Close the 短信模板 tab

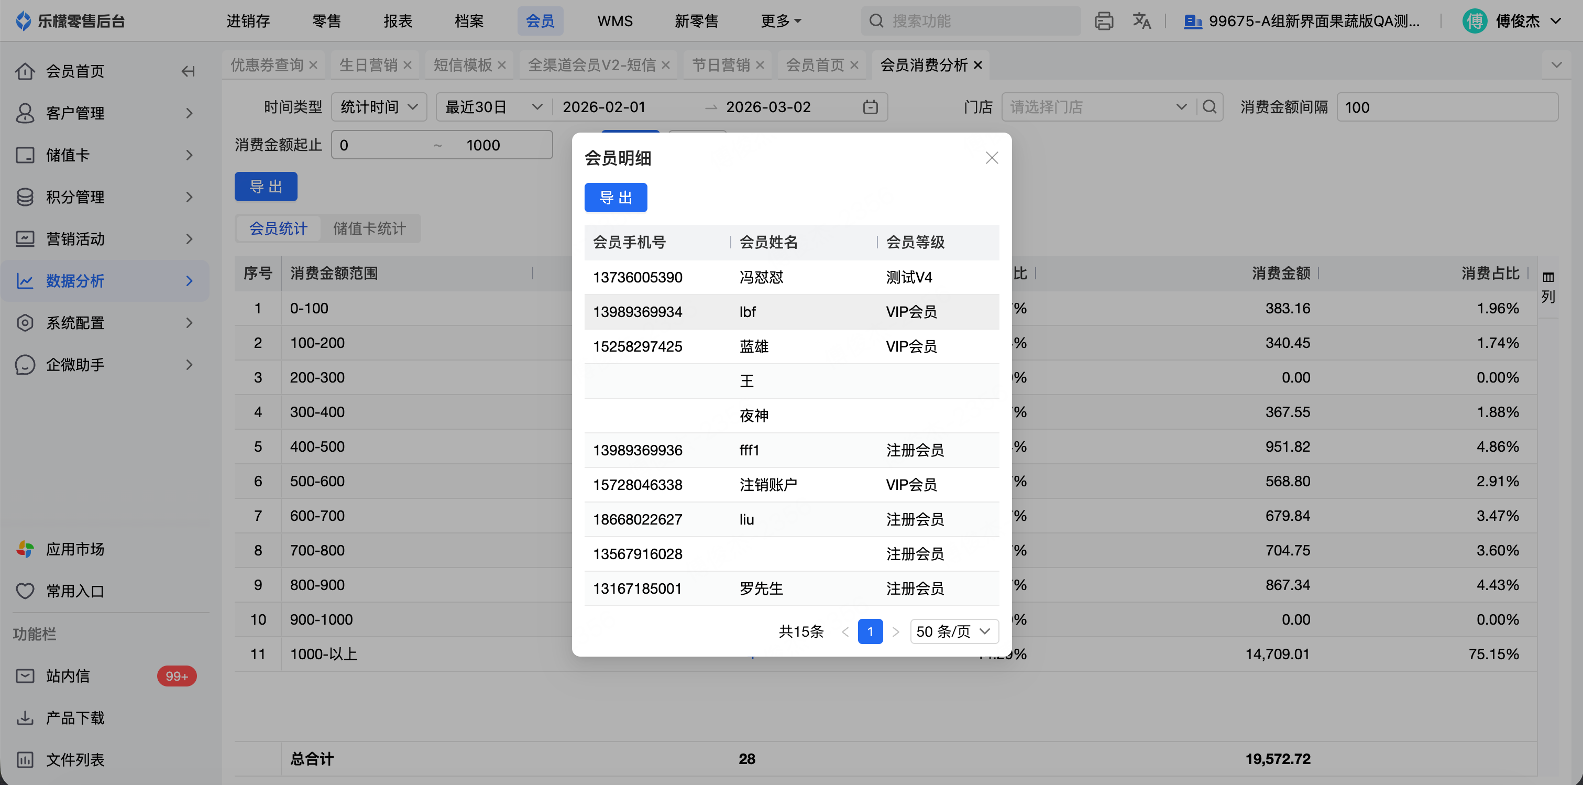(x=501, y=65)
